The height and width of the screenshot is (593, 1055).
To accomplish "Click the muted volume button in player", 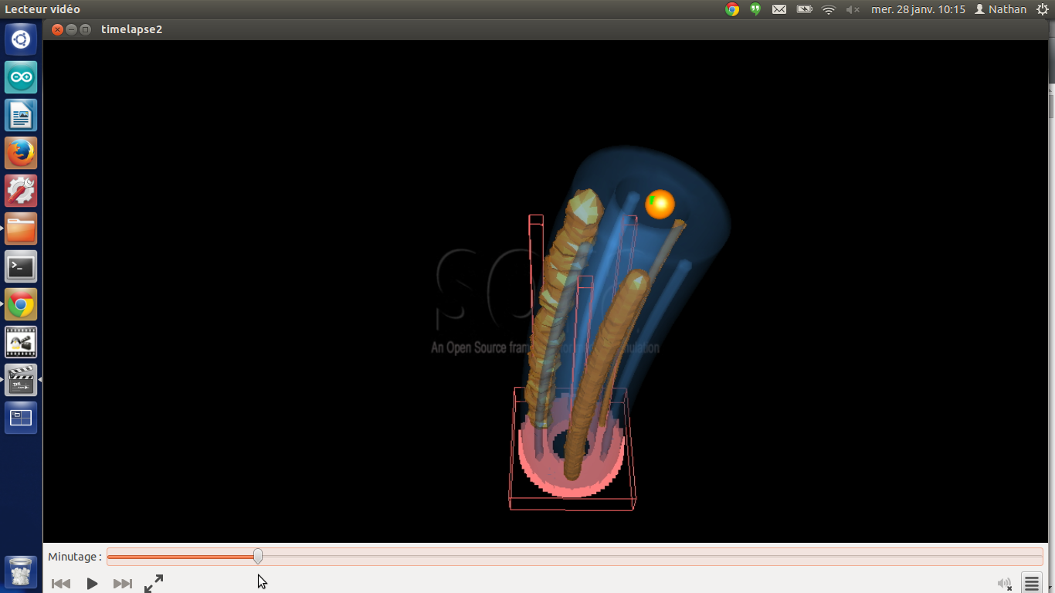I will pyautogui.click(x=1004, y=584).
